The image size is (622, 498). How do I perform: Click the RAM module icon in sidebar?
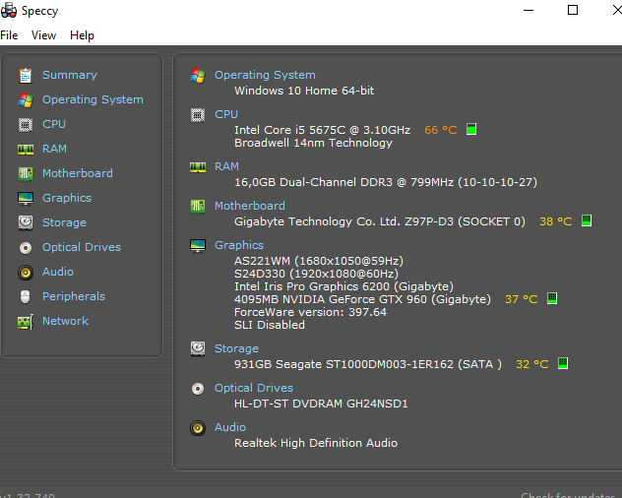[26, 150]
